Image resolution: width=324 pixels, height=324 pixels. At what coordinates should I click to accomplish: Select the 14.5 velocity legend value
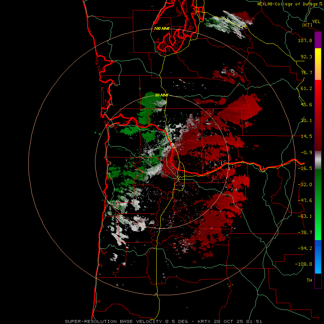click(x=306, y=136)
